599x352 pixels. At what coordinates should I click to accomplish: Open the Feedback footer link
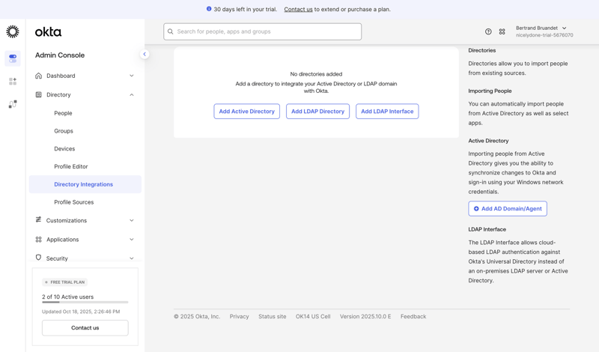pos(413,317)
